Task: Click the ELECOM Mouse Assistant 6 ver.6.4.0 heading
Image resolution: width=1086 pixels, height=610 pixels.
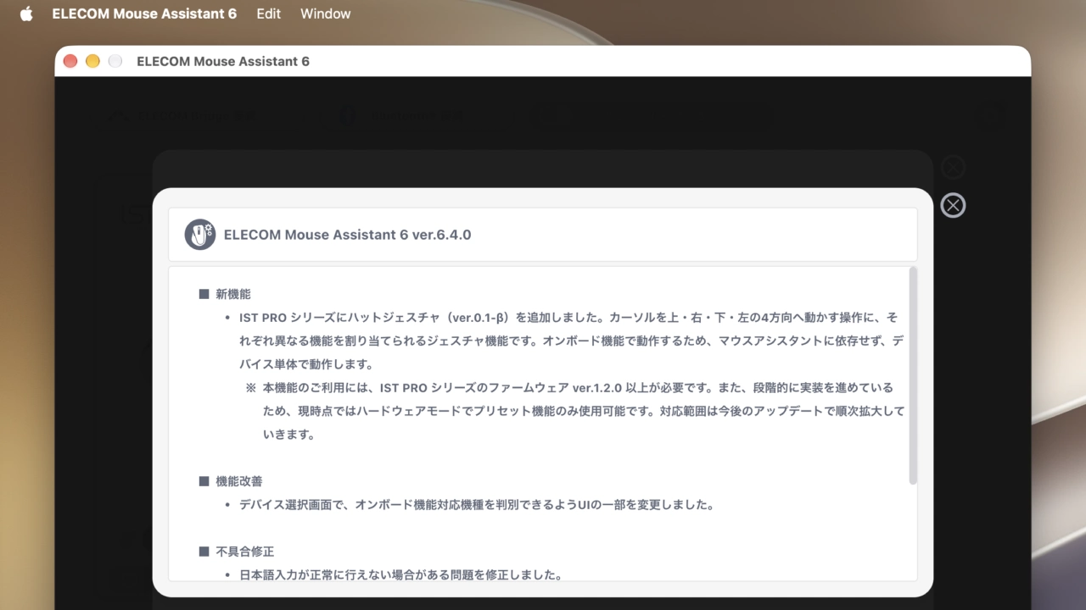Action: point(347,235)
